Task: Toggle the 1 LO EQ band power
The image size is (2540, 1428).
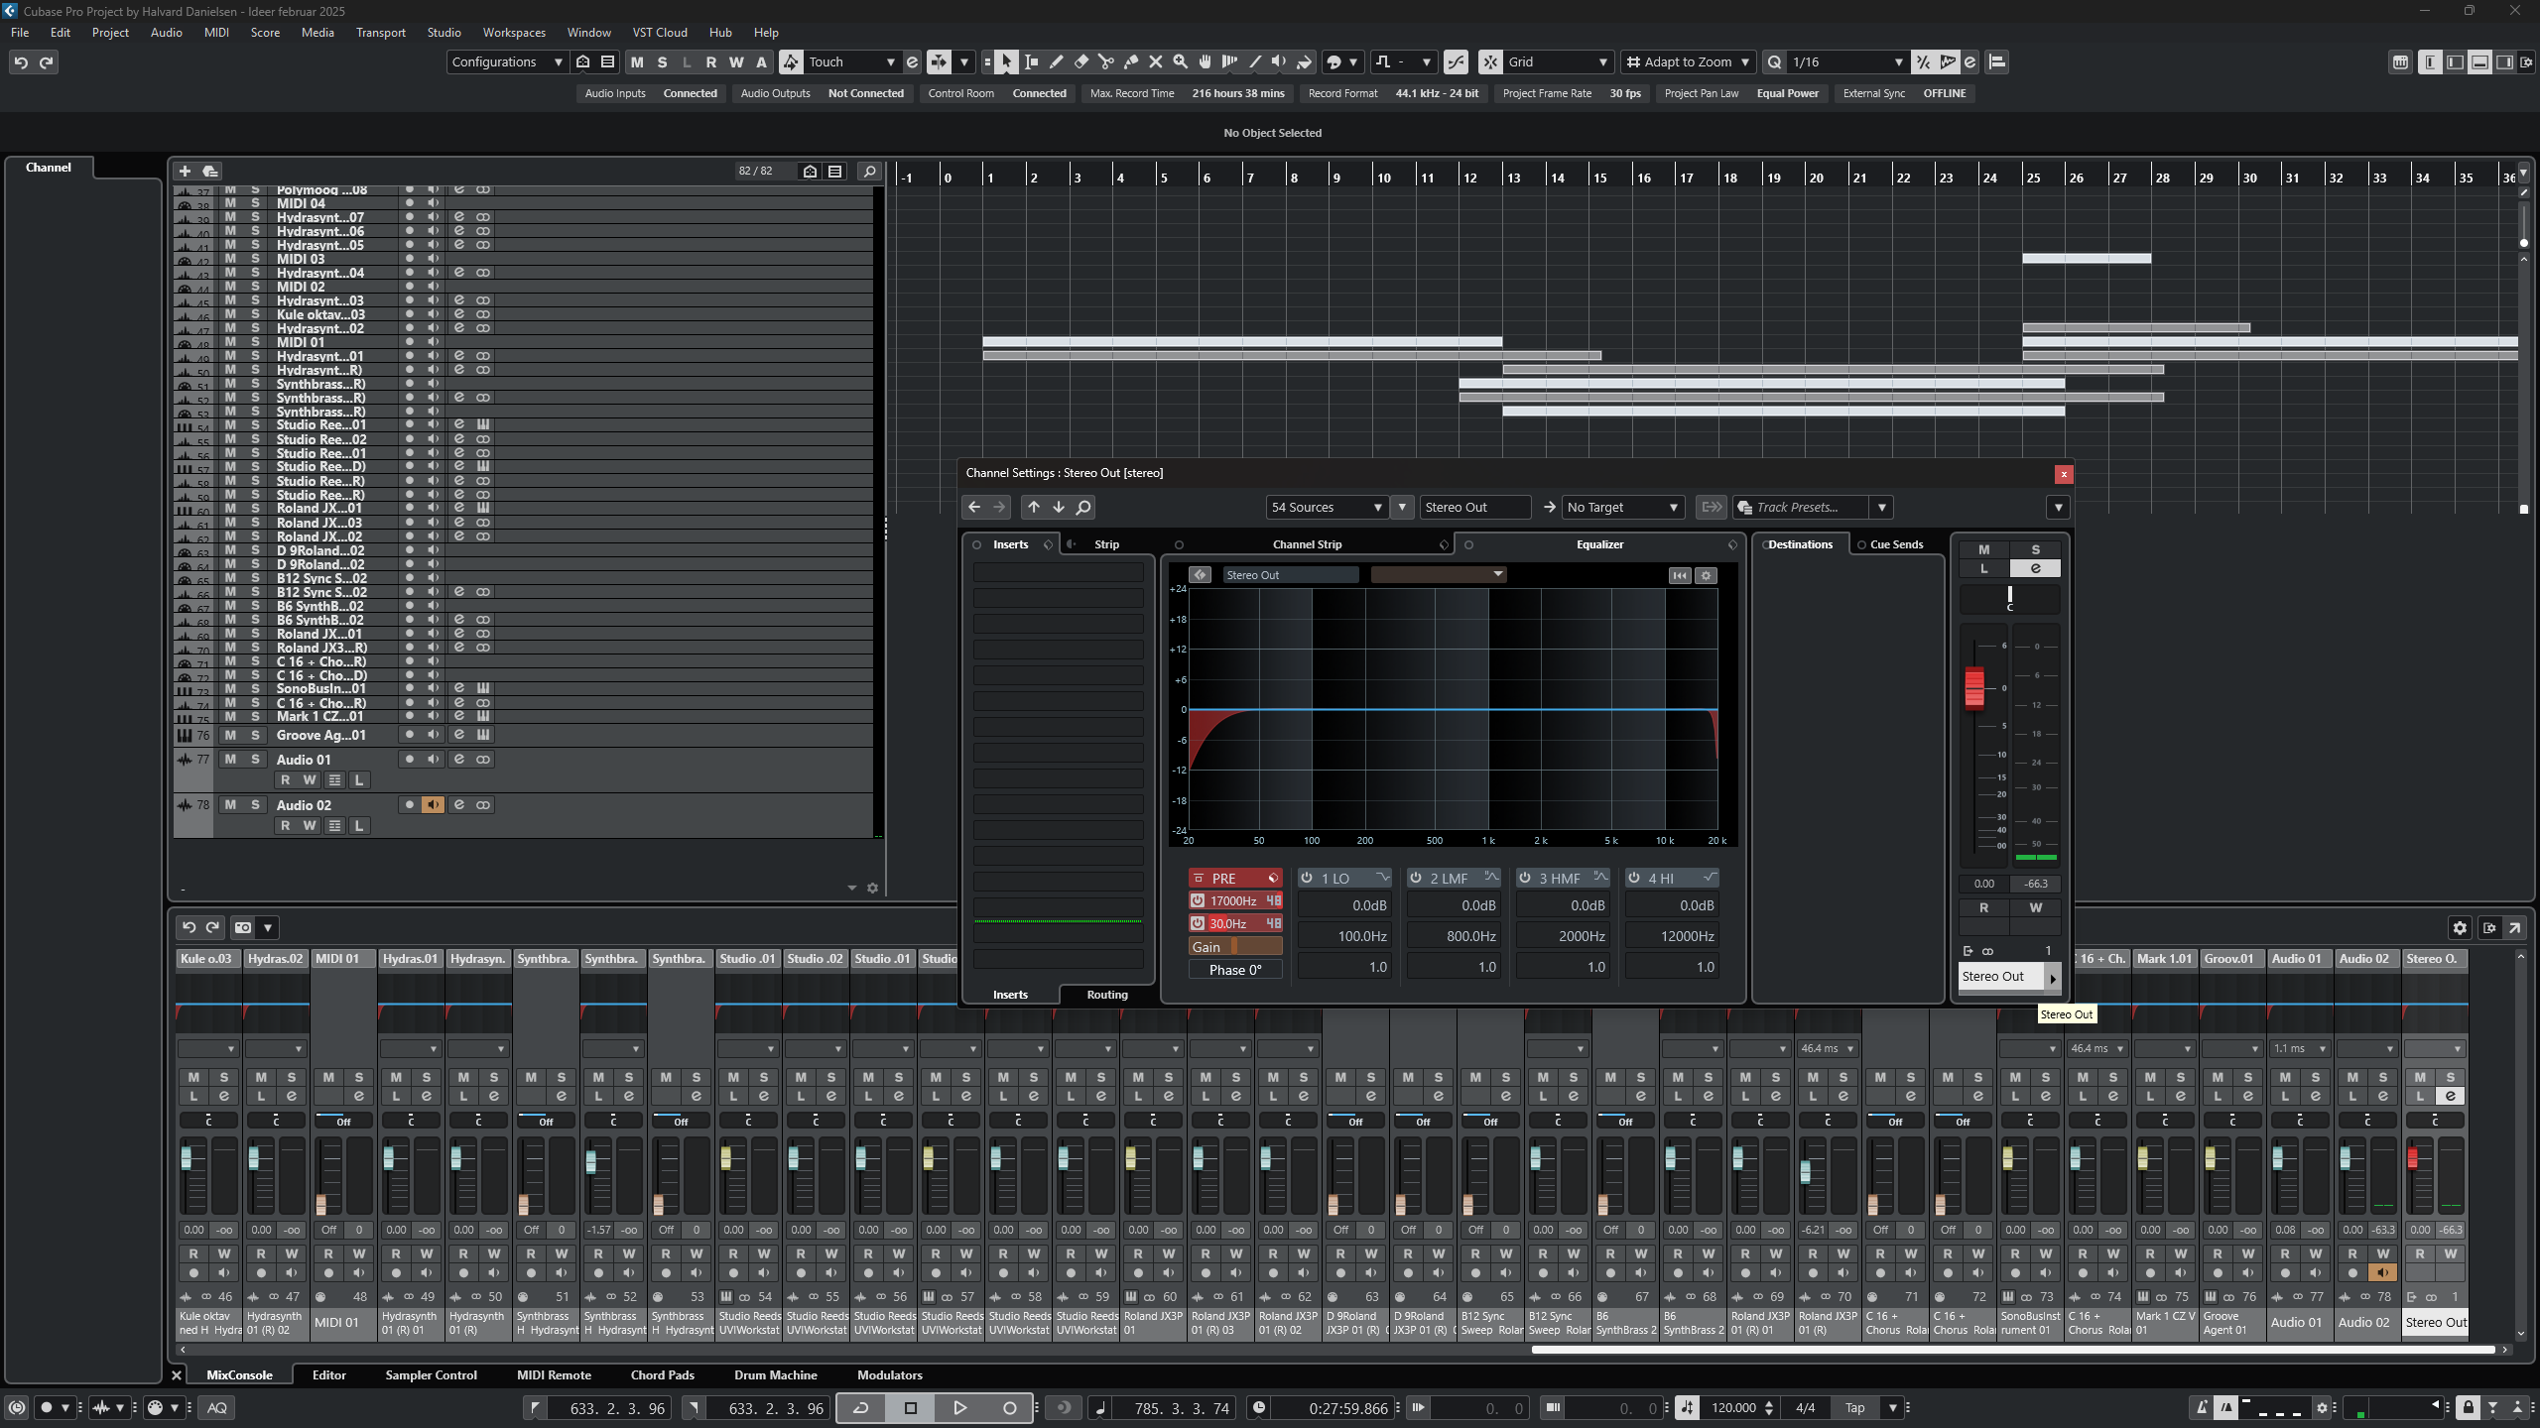Action: (1307, 878)
